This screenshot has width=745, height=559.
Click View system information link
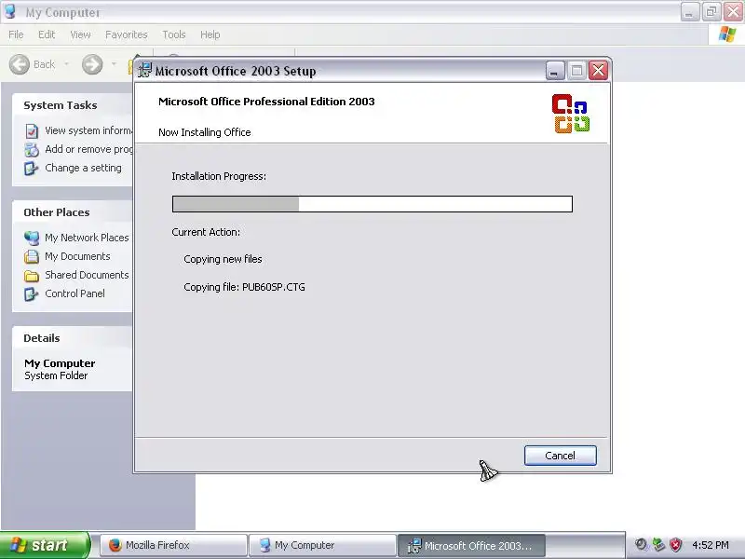pyautogui.click(x=88, y=130)
